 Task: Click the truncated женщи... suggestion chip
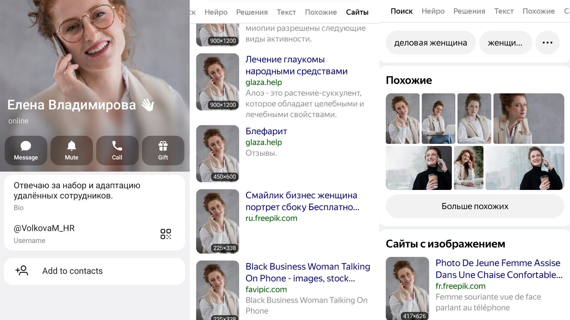tap(505, 43)
